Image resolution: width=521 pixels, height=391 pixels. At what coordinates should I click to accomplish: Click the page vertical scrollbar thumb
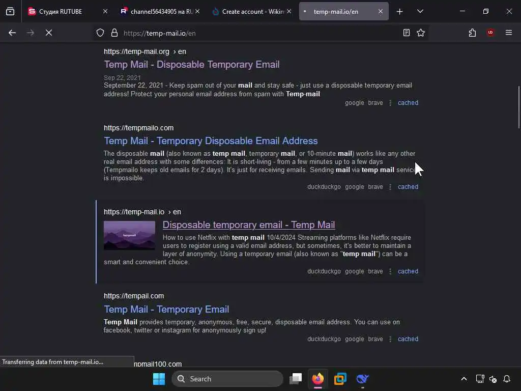(518, 107)
